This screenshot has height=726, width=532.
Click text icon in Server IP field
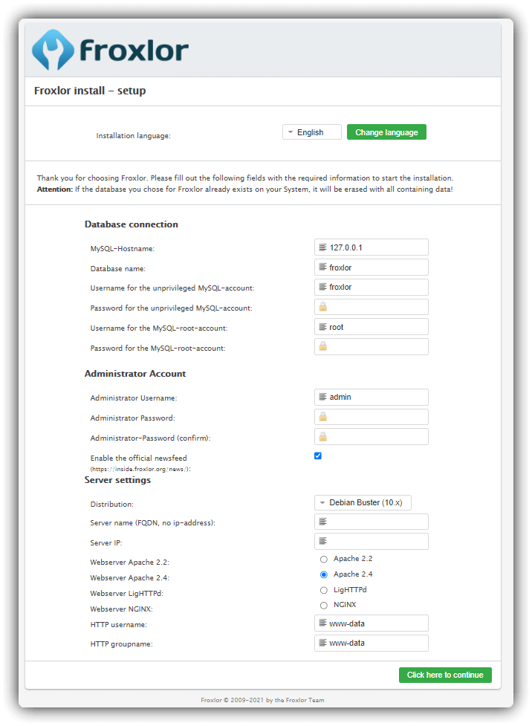click(322, 541)
